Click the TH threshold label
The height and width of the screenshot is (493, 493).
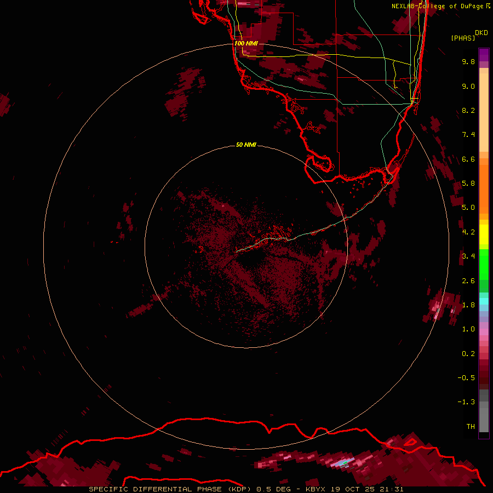[471, 427]
